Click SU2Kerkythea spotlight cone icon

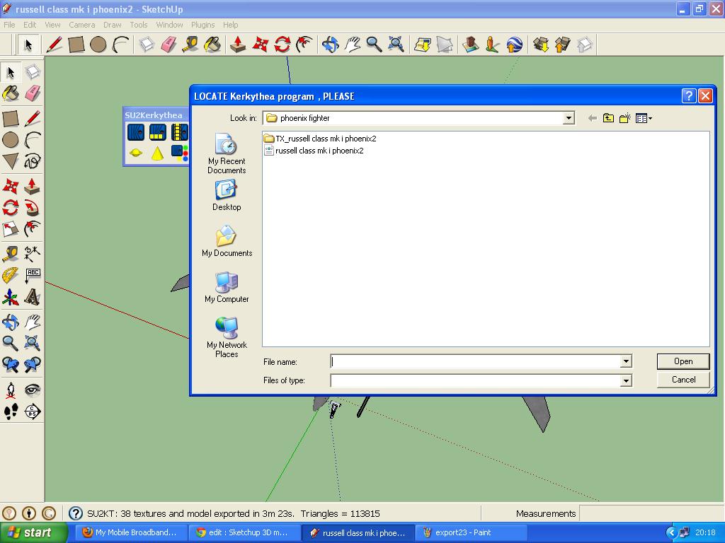pos(158,153)
